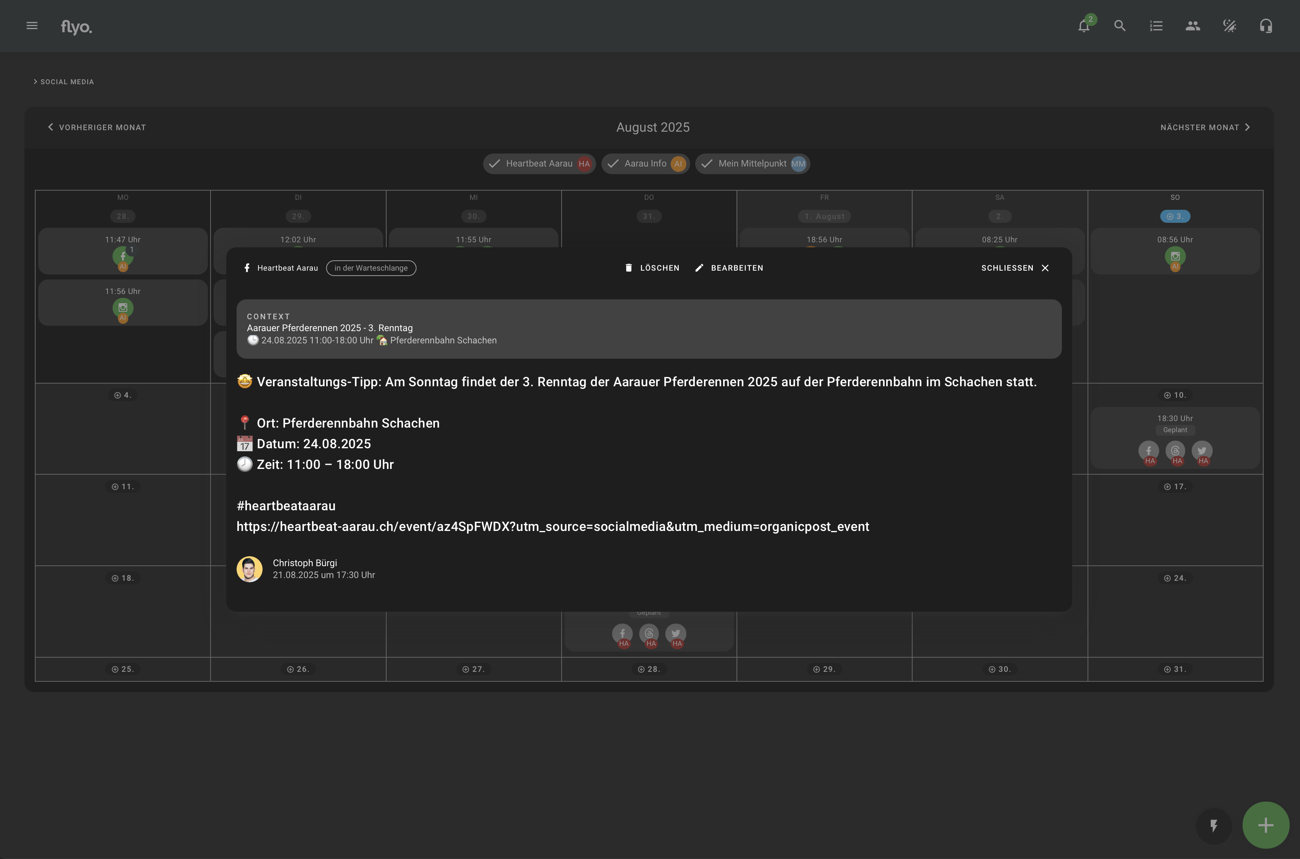Viewport: 1300px width, 859px height.
Task: Open notifications bell with 2 badge
Action: coord(1084,26)
